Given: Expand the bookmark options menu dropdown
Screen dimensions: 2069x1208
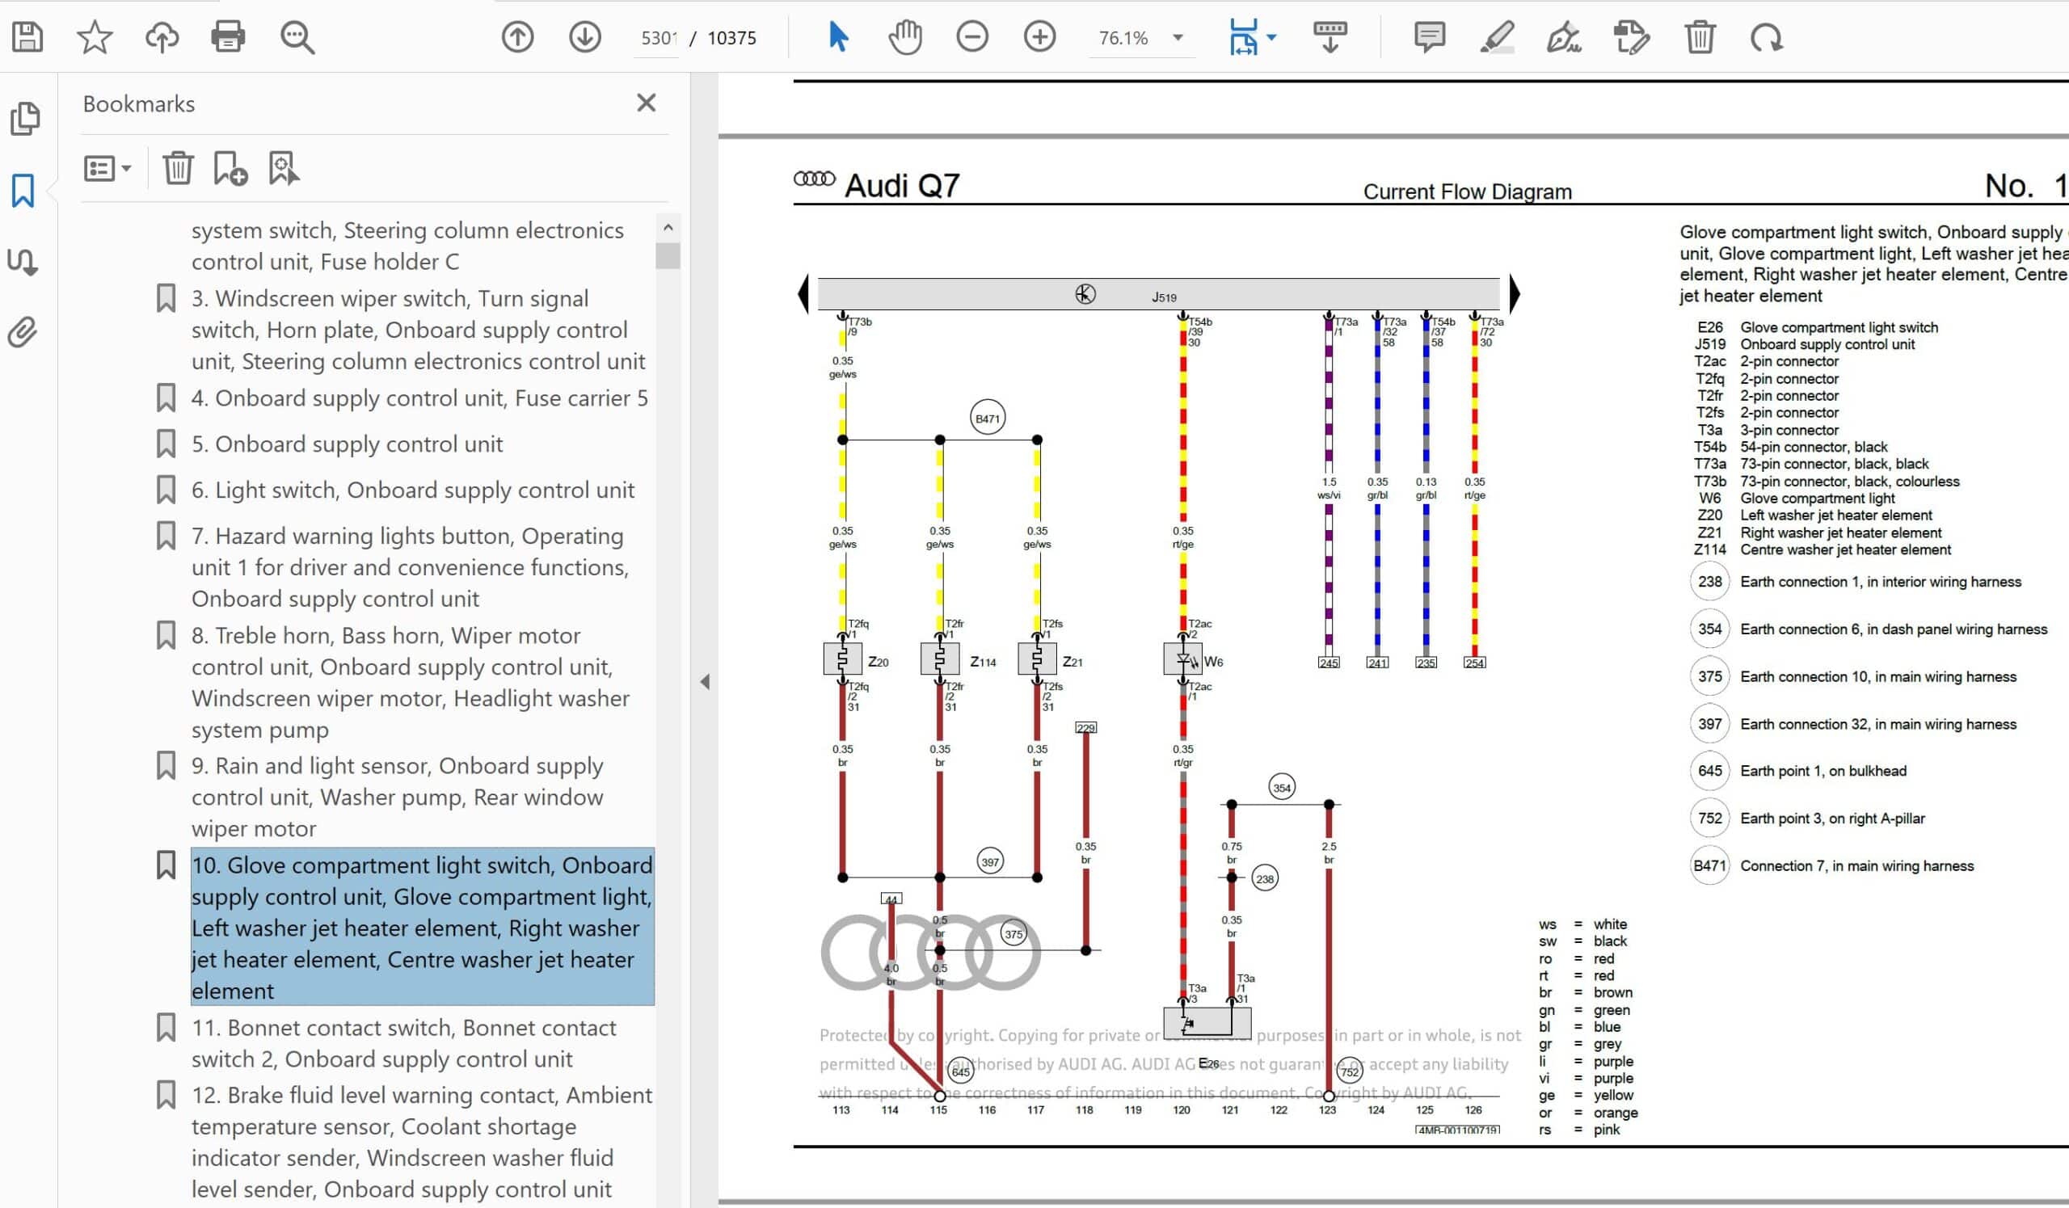Looking at the screenshot, I should click(x=107, y=168).
